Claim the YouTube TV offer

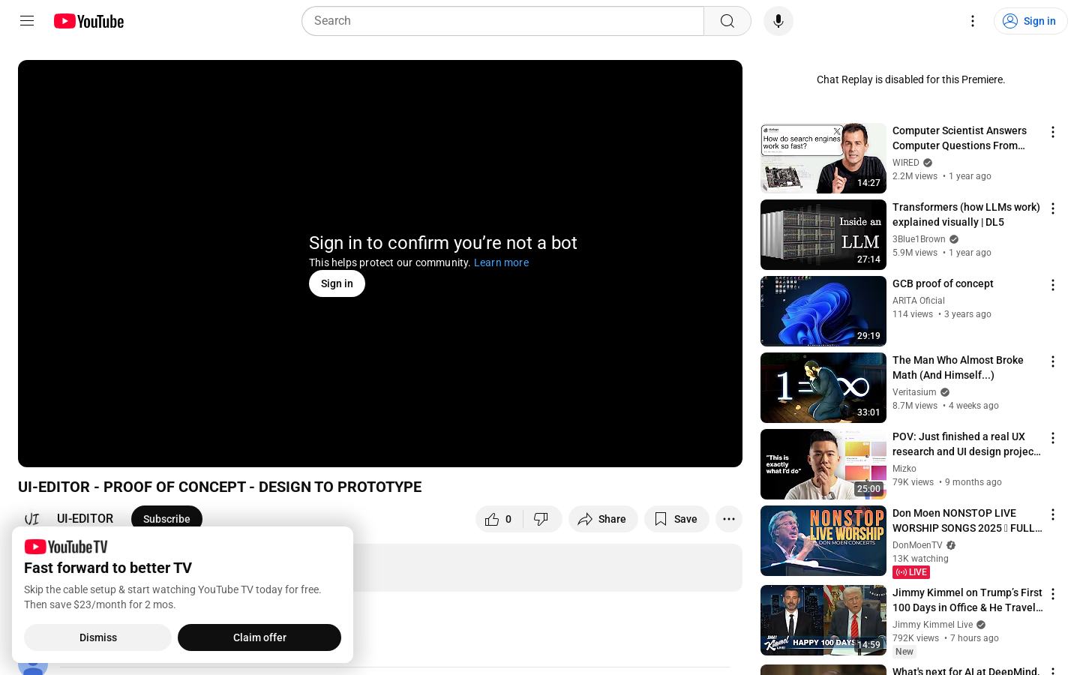(x=259, y=637)
